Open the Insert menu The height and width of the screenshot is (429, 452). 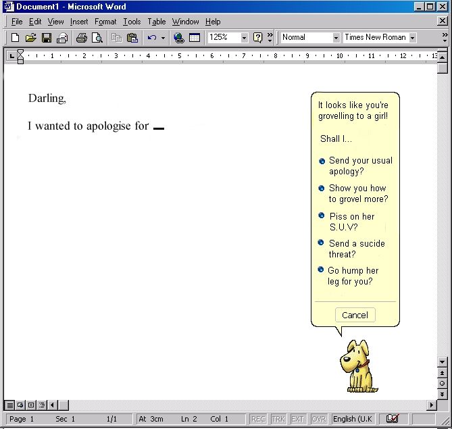click(x=79, y=22)
